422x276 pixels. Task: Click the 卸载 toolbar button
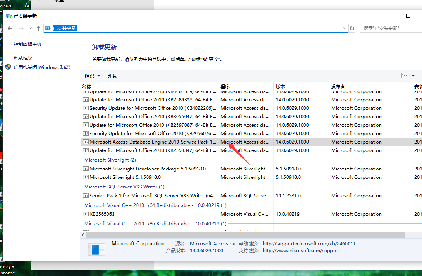tap(112, 76)
